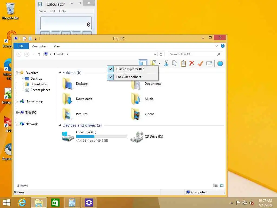This screenshot has width=277, height=208.
Task: Open the Recycle Bin desktop icon
Action: click(11, 11)
